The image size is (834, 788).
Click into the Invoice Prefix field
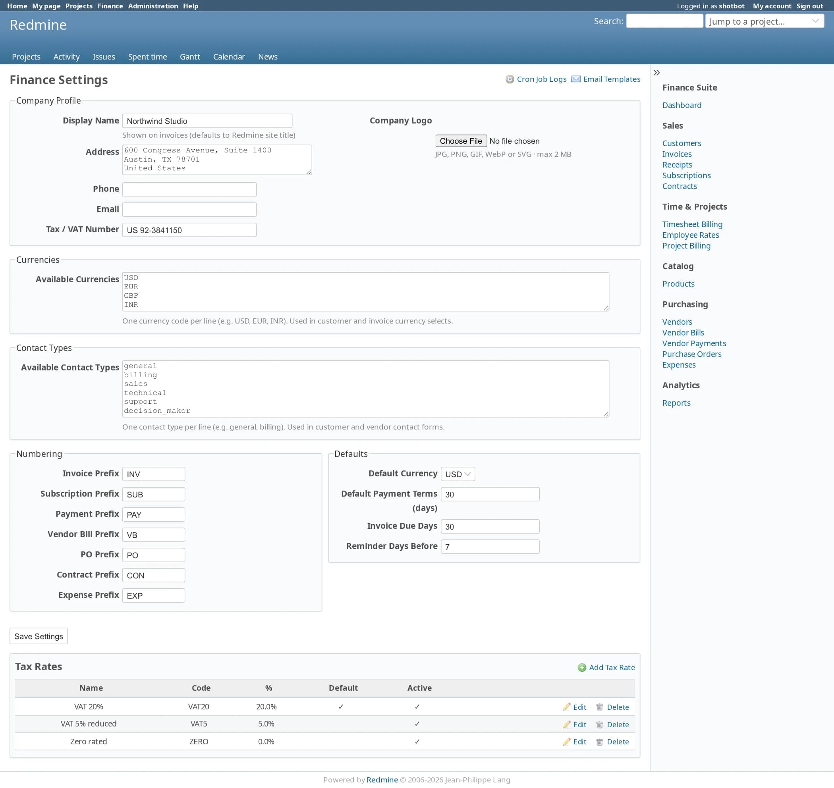pos(153,474)
